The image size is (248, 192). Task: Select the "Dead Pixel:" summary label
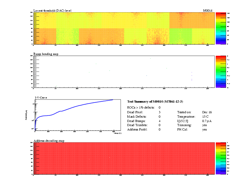135,112
